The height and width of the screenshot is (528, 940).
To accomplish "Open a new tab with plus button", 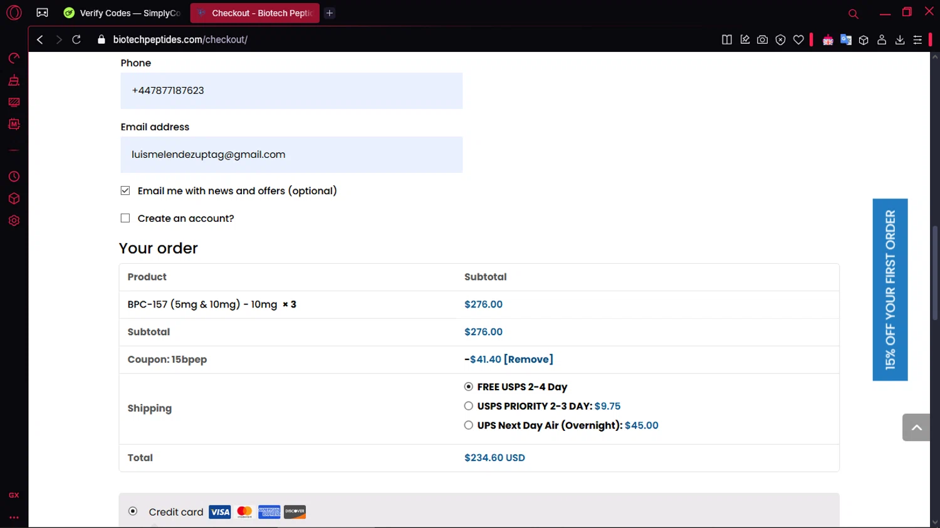I will pyautogui.click(x=330, y=13).
